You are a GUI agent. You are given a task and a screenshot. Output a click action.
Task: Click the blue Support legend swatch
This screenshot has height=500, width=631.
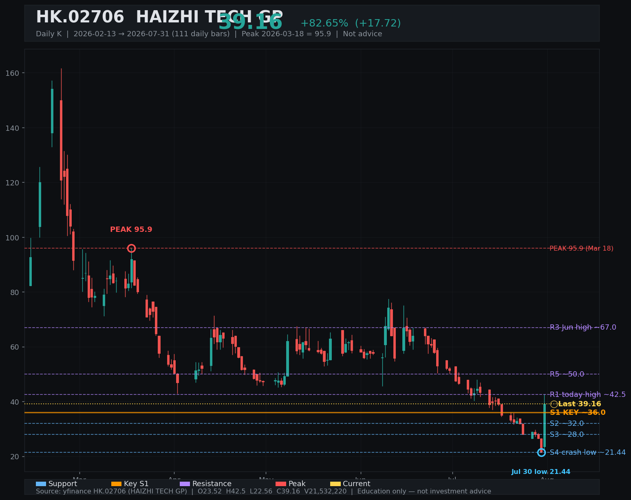point(41,484)
